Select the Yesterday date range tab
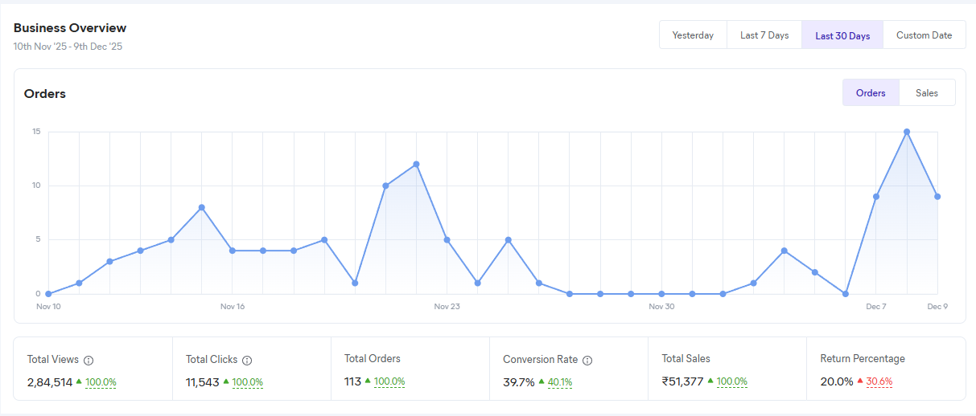Viewport: 976px width, 416px height. click(x=693, y=35)
